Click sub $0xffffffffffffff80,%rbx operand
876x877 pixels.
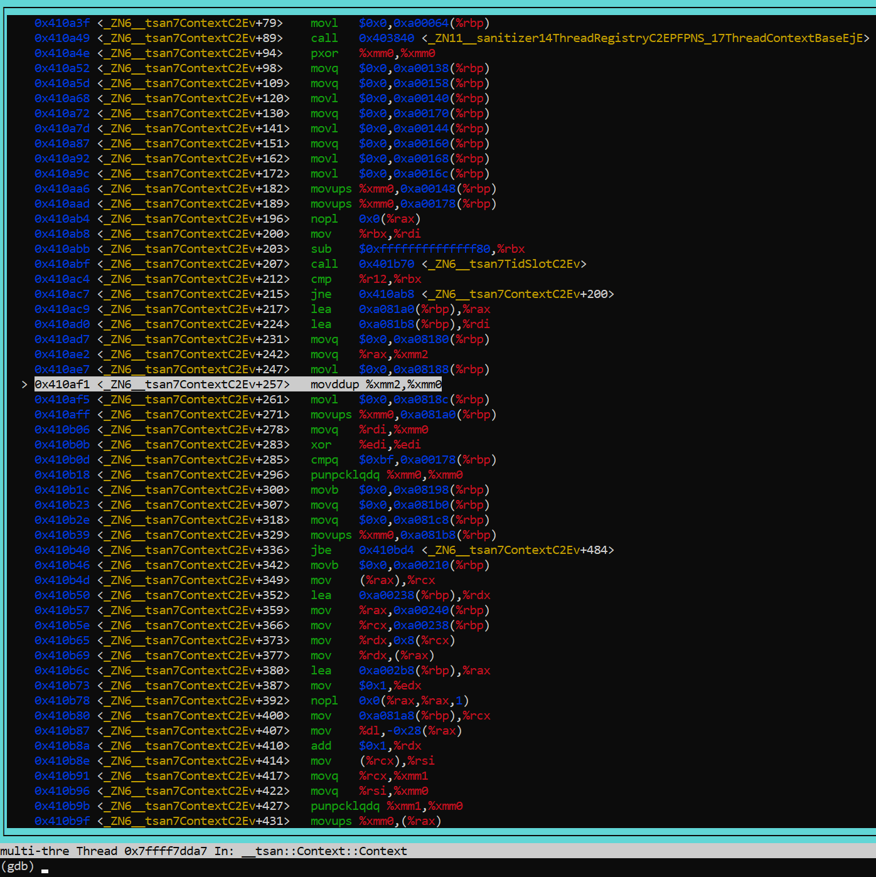point(442,249)
